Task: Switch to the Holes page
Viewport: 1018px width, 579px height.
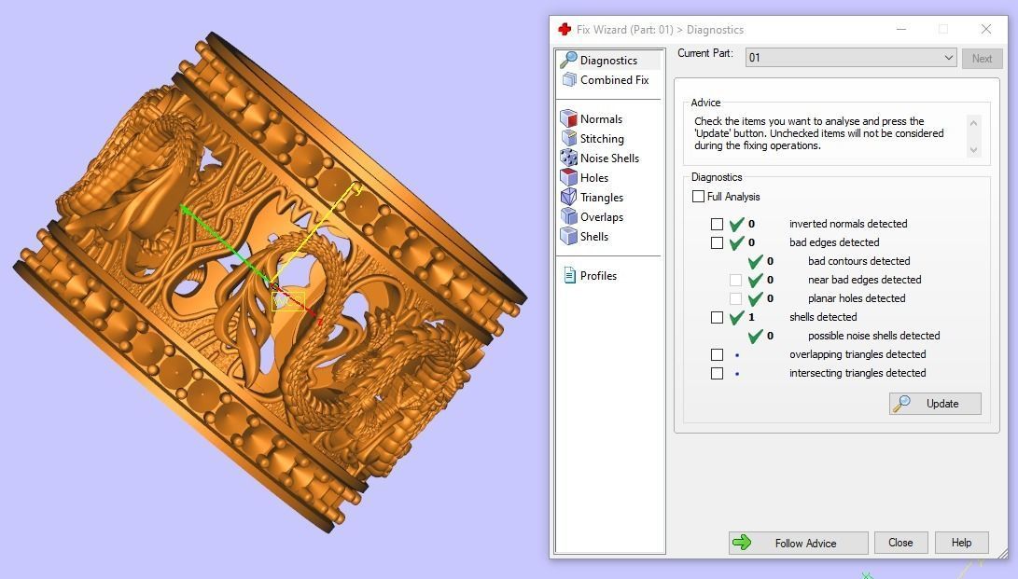Action: [x=594, y=178]
